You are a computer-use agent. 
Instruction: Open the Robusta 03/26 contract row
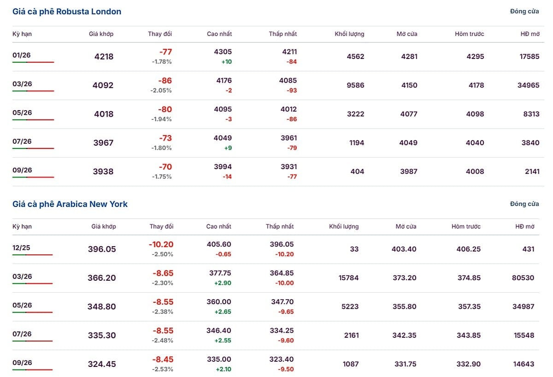tap(22, 84)
